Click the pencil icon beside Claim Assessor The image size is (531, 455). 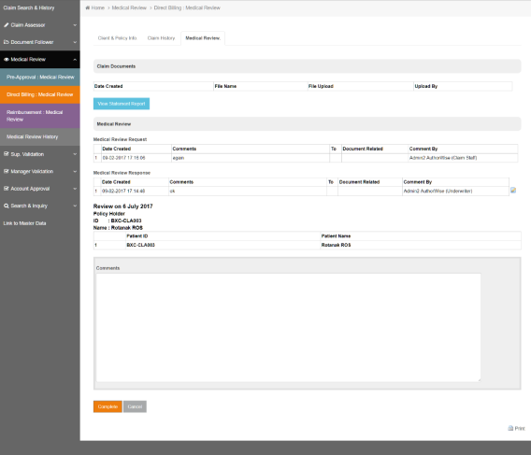(7, 25)
